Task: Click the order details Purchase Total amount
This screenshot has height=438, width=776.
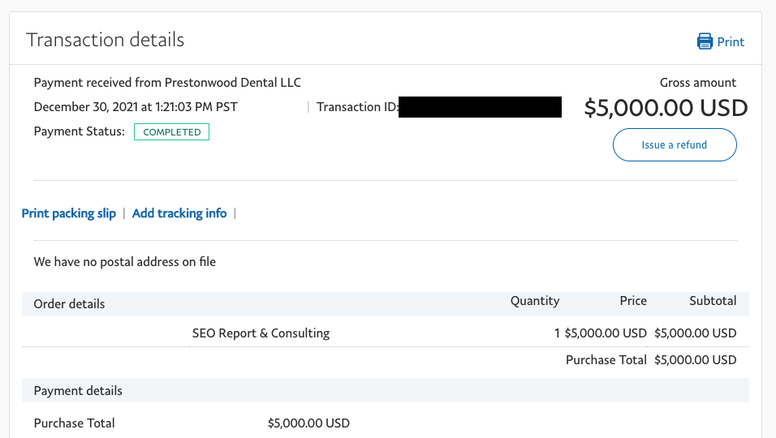Action: pyautogui.click(x=696, y=360)
